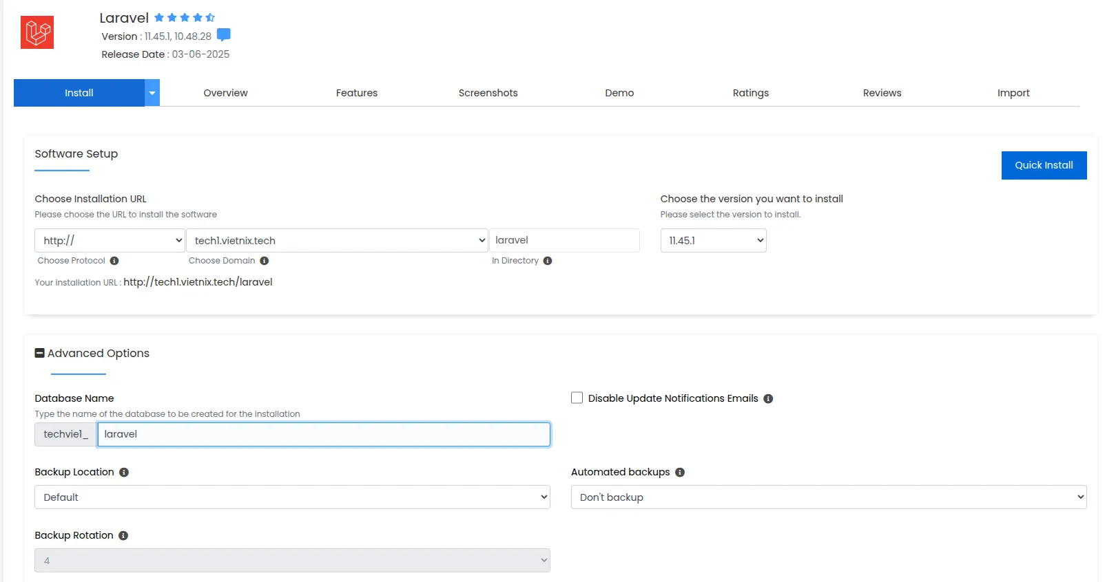Switch to the Reviews tab
The image size is (1116, 582).
point(882,93)
